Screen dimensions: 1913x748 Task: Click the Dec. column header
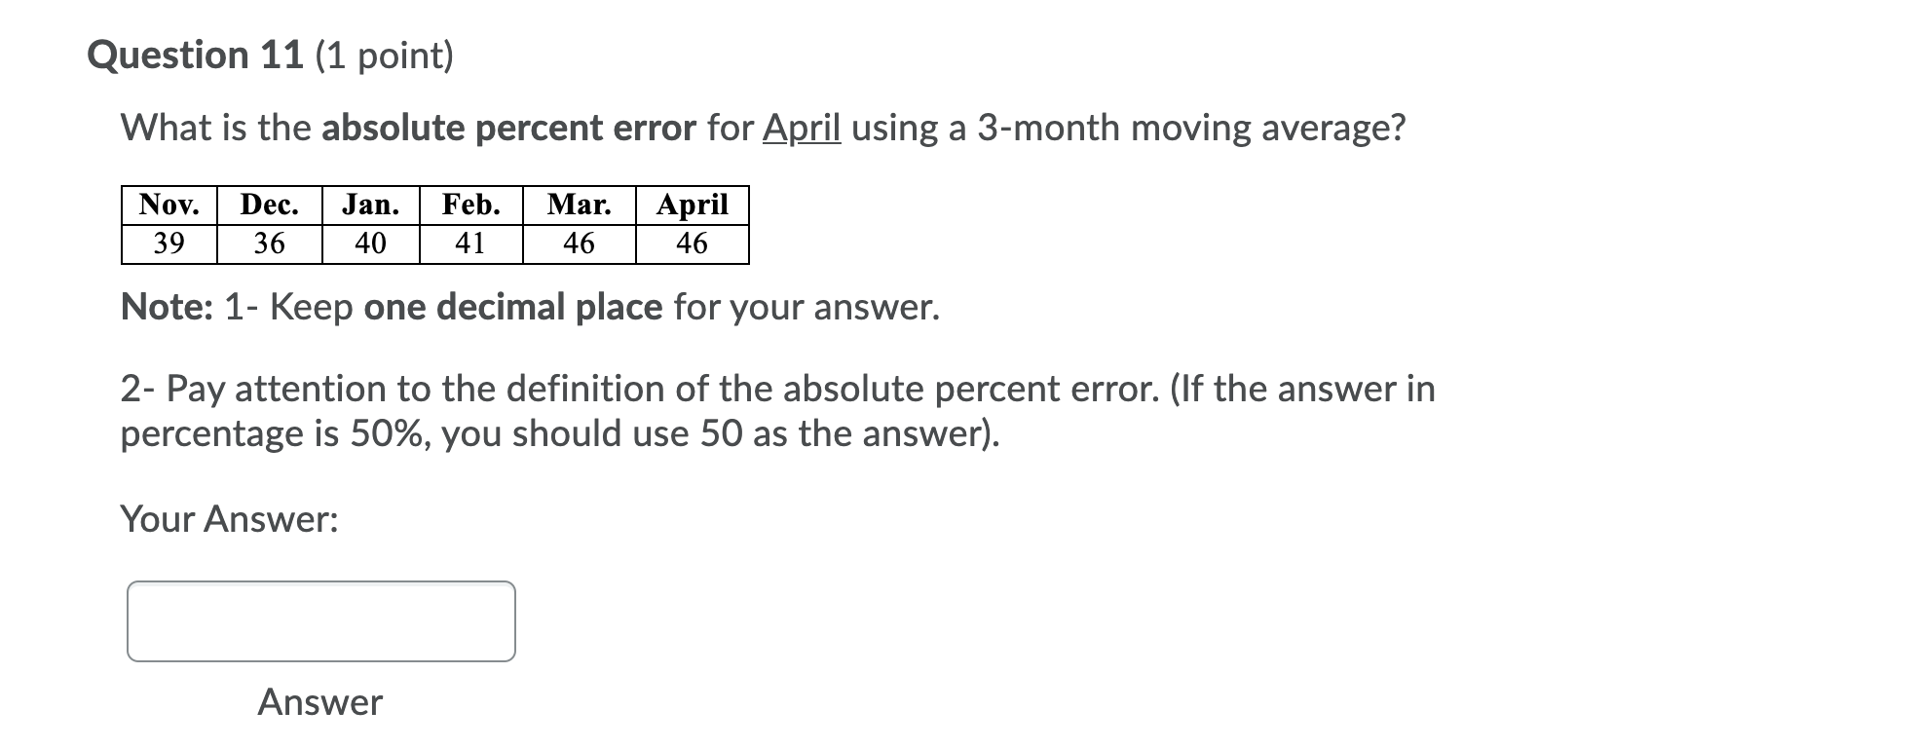coord(269,206)
